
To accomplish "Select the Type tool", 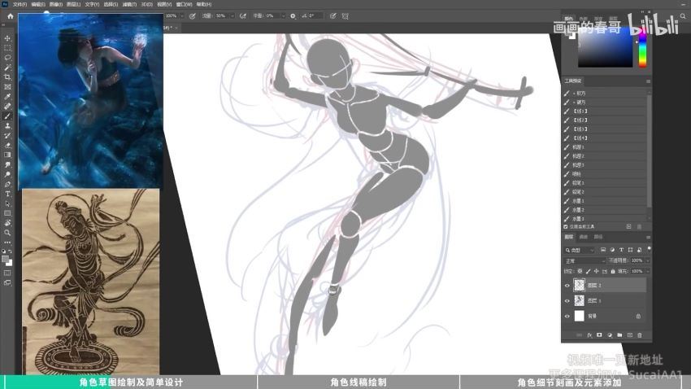I will point(7,194).
